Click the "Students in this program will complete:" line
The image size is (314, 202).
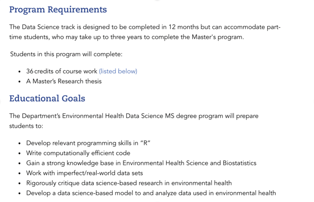pos(66,54)
